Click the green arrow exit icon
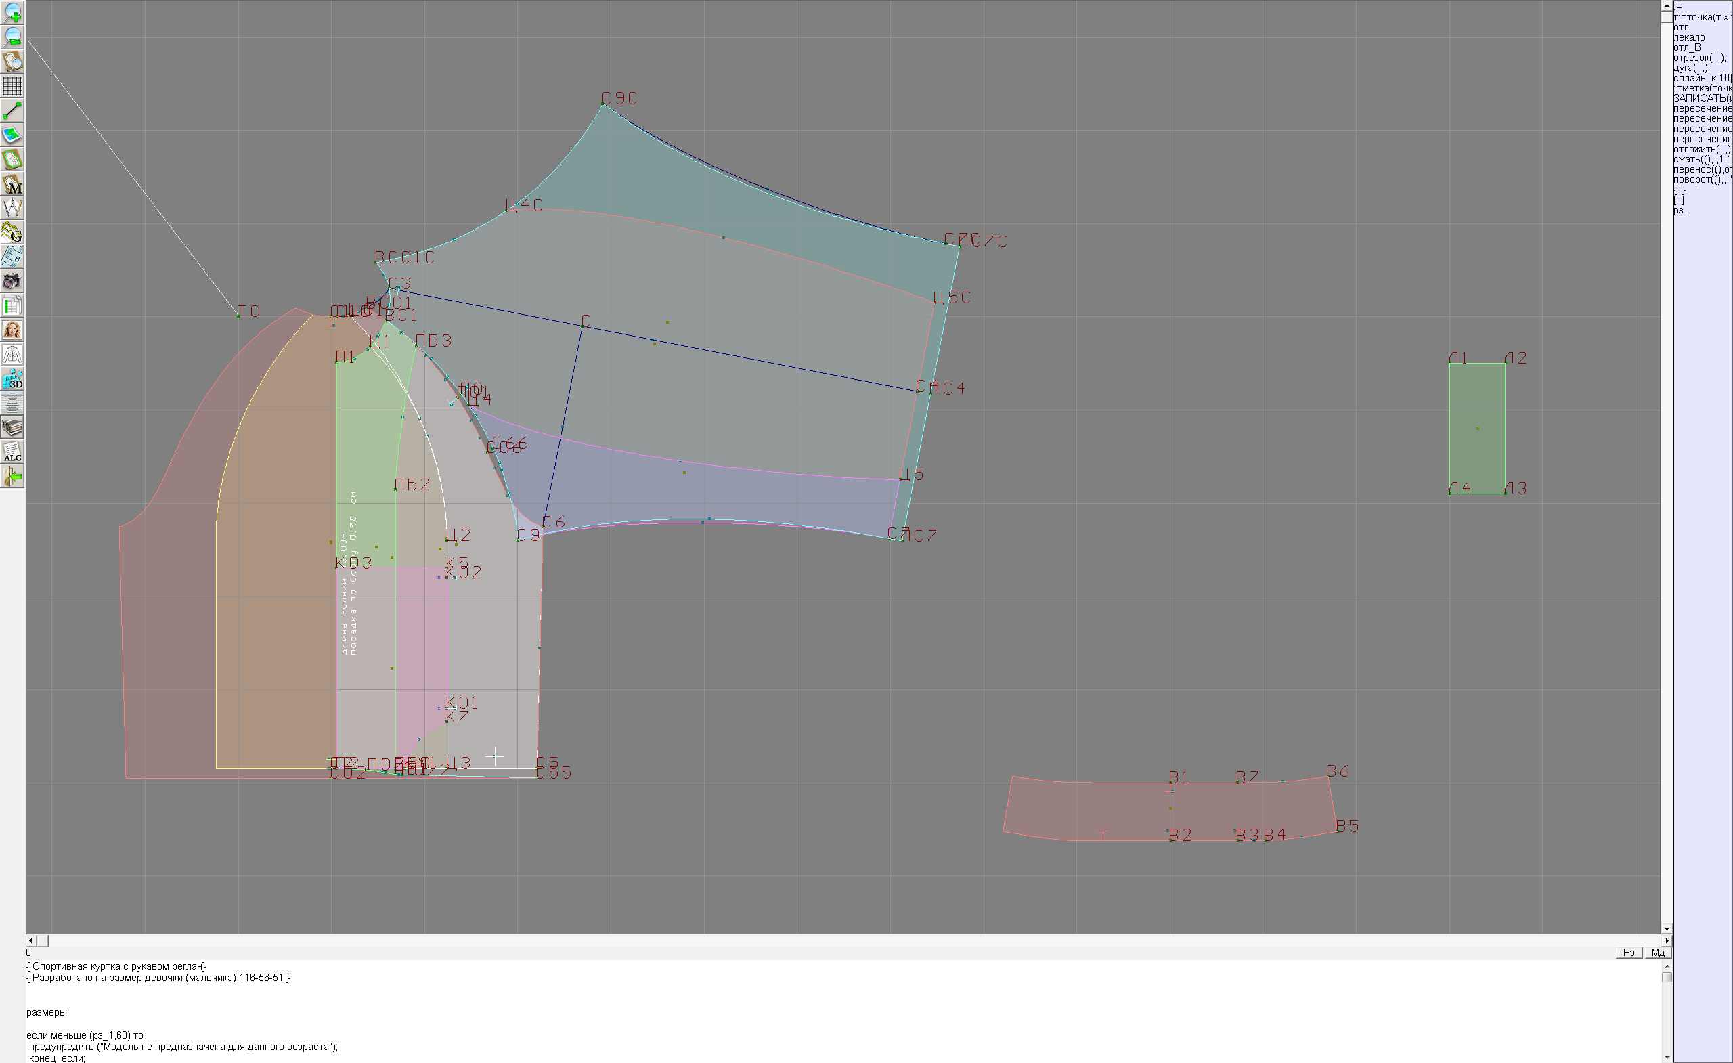Screen dimensions: 1733x1063 12,477
